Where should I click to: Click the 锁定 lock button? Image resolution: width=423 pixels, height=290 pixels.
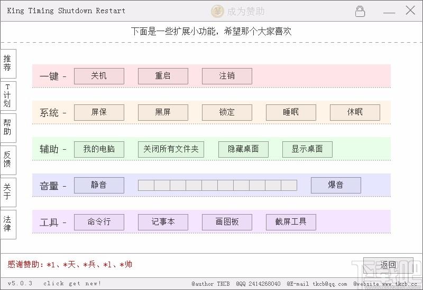pos(227,112)
